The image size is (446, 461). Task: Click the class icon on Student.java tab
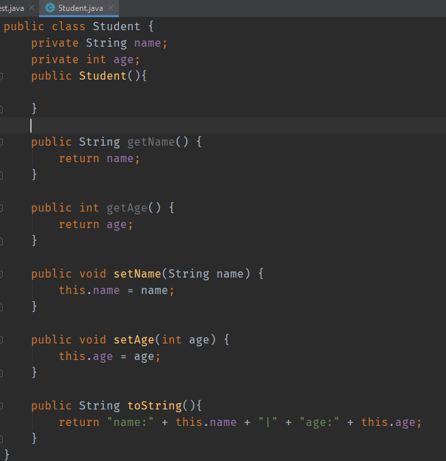tap(50, 8)
